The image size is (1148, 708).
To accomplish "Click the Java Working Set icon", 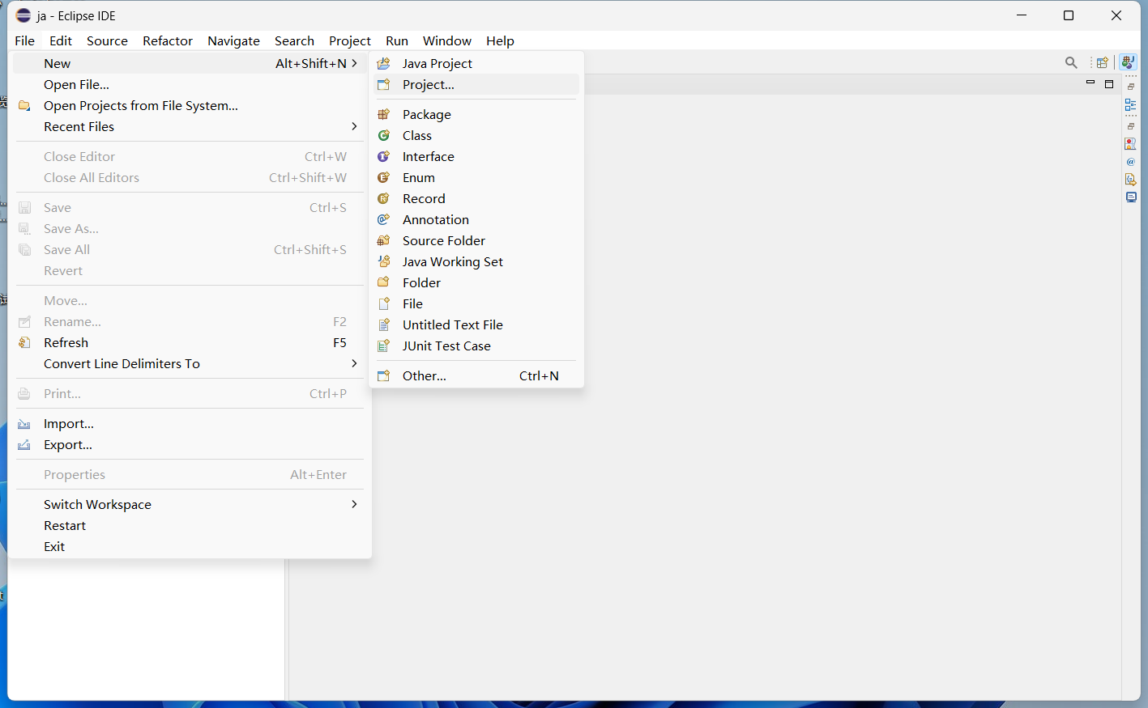I will pyautogui.click(x=384, y=261).
